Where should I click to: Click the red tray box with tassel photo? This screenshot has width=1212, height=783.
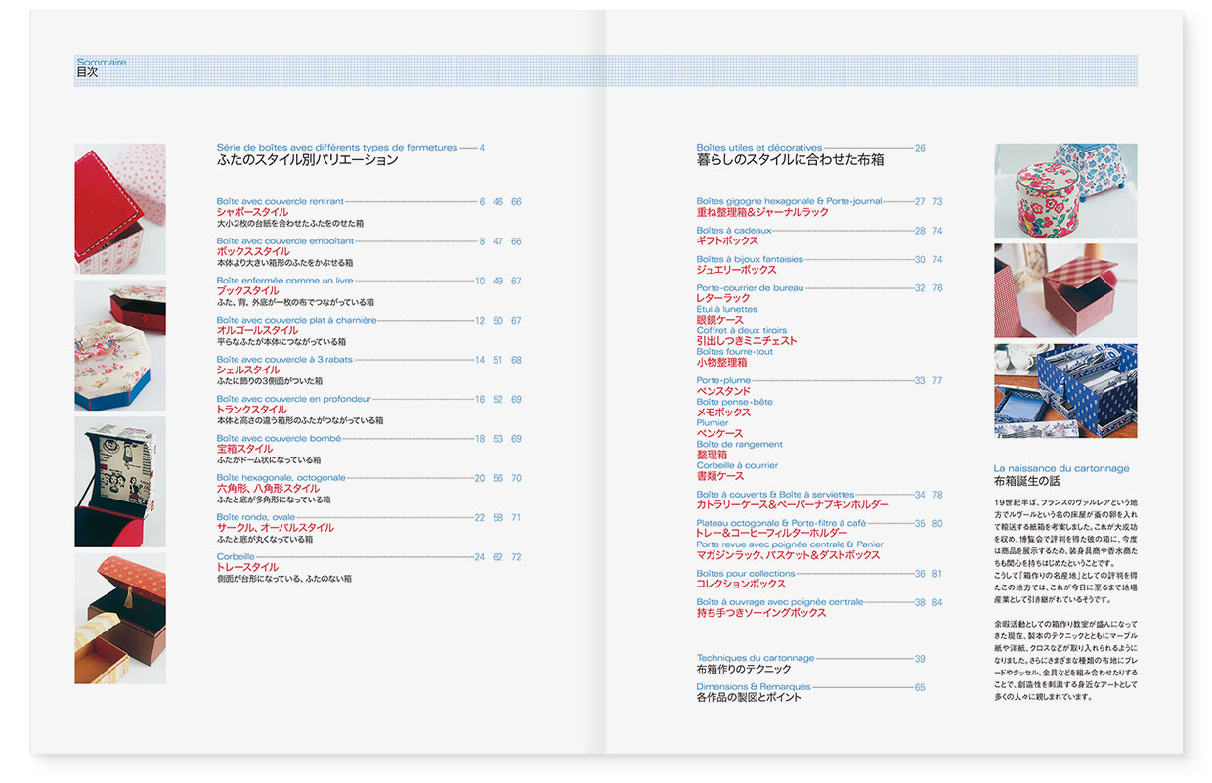point(119,618)
